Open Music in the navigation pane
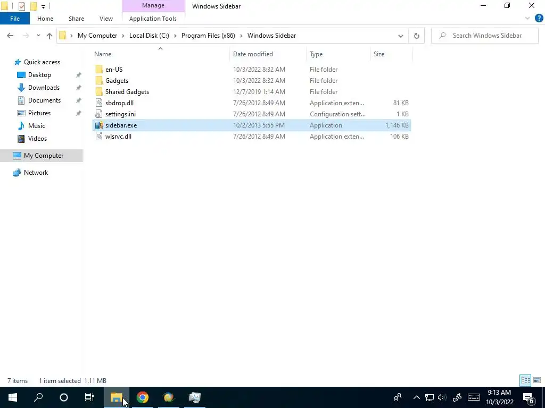This screenshot has width=545, height=408. (x=37, y=125)
